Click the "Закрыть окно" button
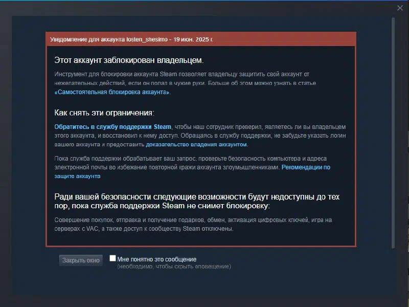 coord(81,260)
